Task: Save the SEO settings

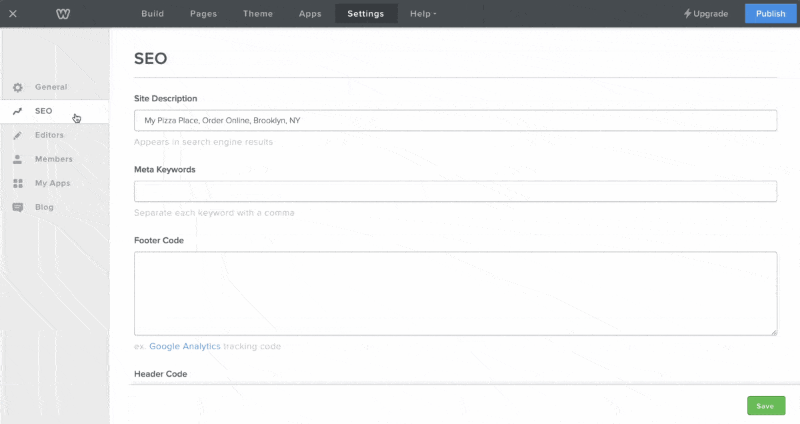Action: pos(765,406)
